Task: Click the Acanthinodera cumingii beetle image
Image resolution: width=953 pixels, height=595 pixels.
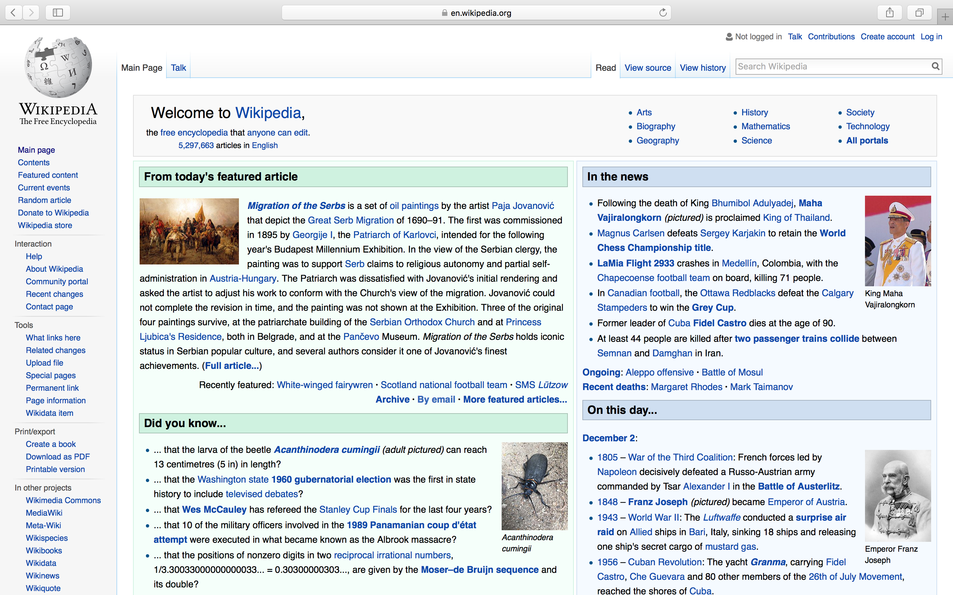Action: point(534,486)
